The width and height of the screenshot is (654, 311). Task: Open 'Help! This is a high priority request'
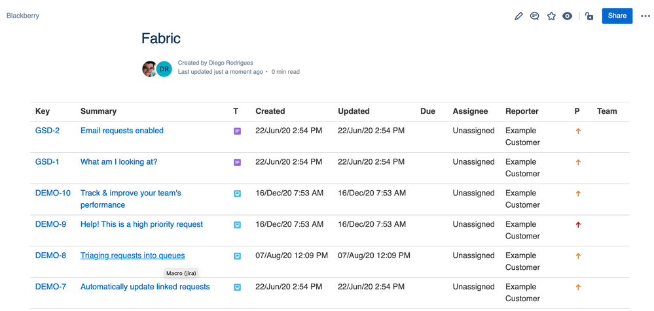click(x=141, y=224)
